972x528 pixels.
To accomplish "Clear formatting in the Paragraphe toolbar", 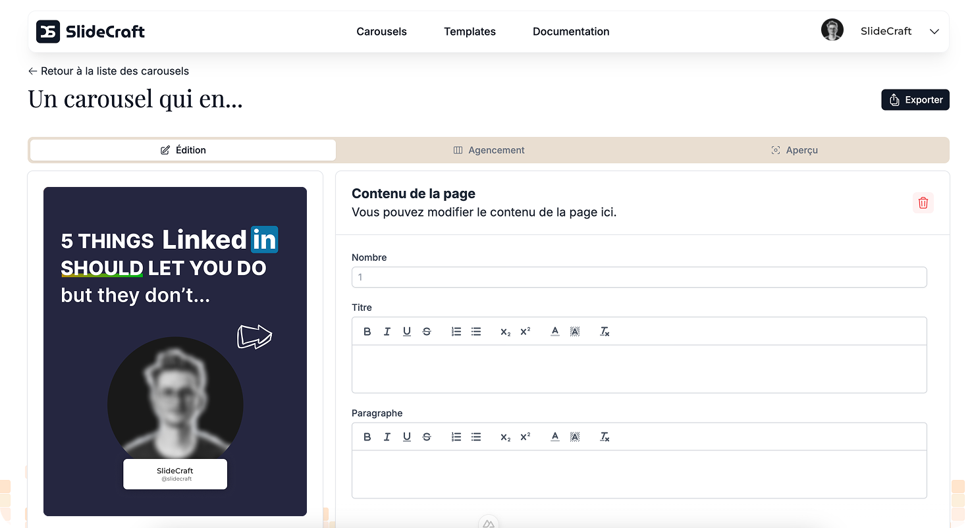I will point(605,437).
